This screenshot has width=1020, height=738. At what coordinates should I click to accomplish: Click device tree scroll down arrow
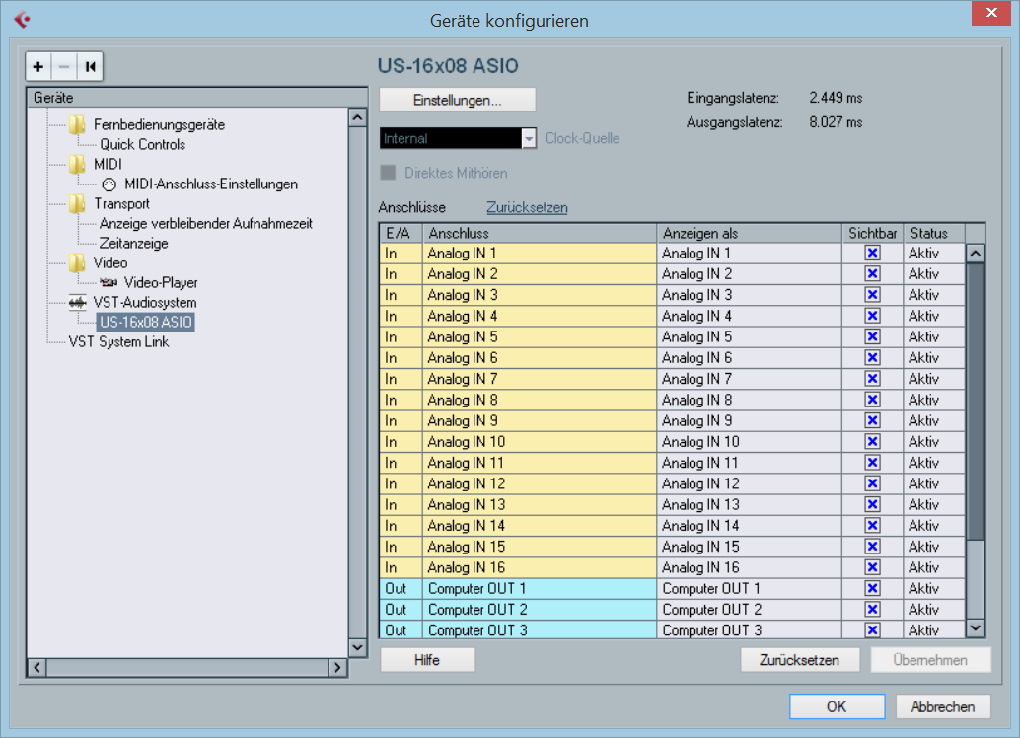357,647
